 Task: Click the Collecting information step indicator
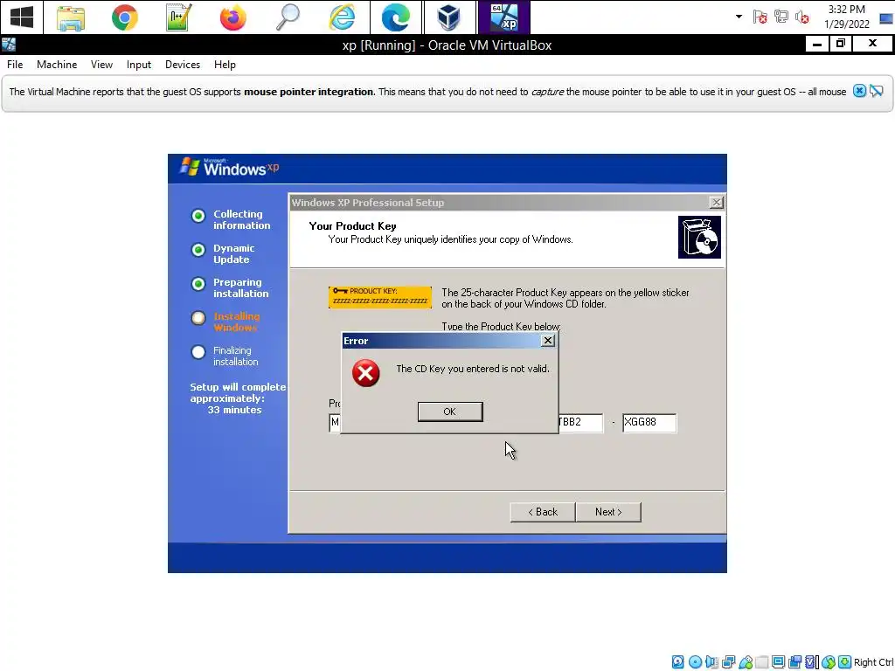(x=198, y=216)
